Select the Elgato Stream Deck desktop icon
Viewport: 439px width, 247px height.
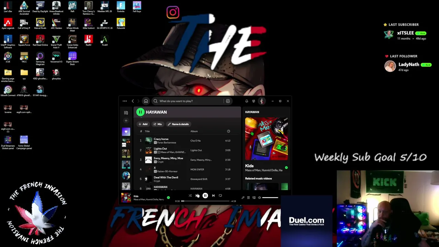72,58
